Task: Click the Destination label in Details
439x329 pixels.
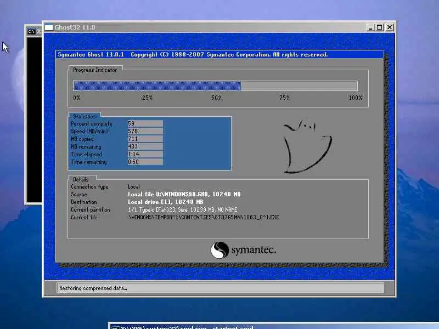Action: [x=83, y=202]
